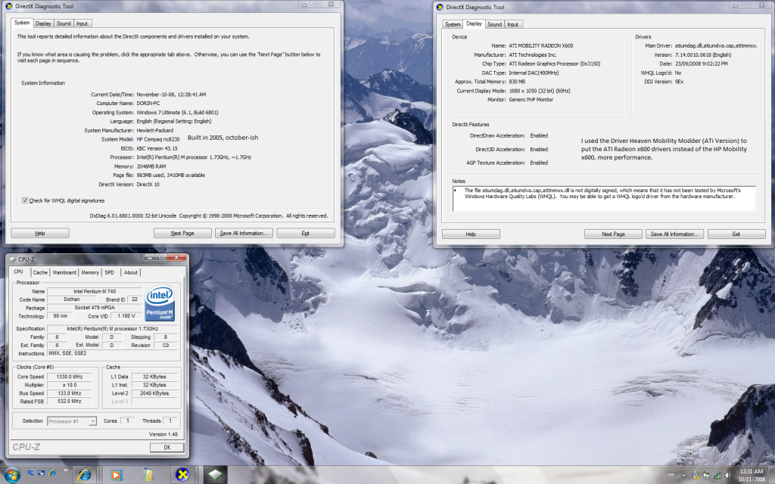Switch to Input tab in left DirectX window
Screen dimensions: 775x484
82,23
